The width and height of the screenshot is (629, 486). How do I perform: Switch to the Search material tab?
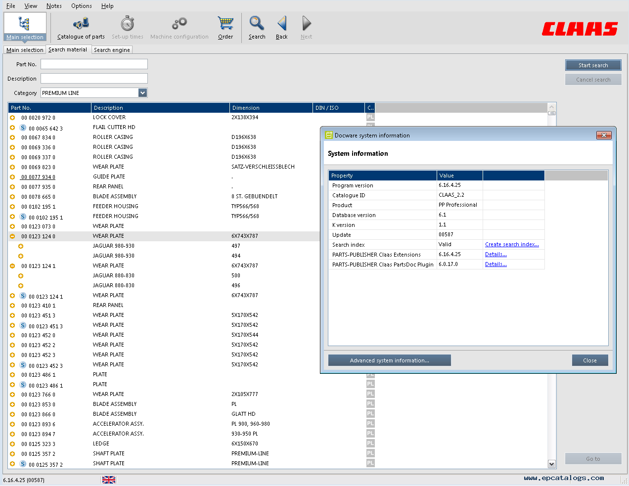tap(68, 49)
